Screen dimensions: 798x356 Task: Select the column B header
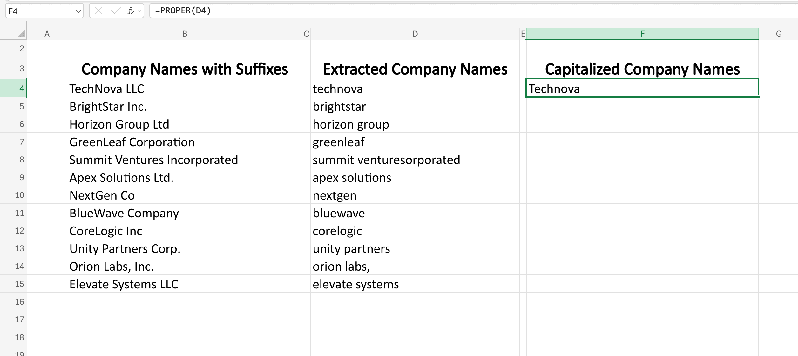click(185, 33)
